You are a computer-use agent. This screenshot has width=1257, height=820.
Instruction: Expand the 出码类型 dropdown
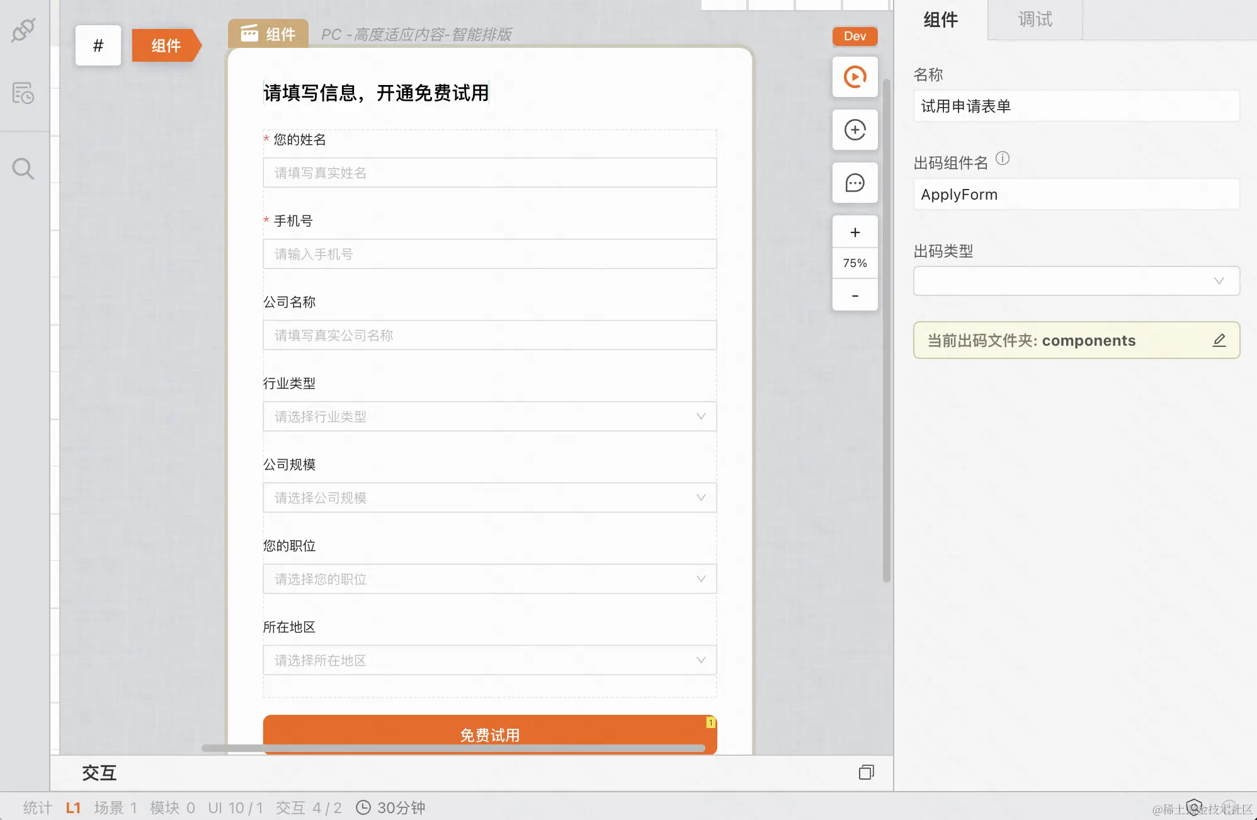[1076, 281]
